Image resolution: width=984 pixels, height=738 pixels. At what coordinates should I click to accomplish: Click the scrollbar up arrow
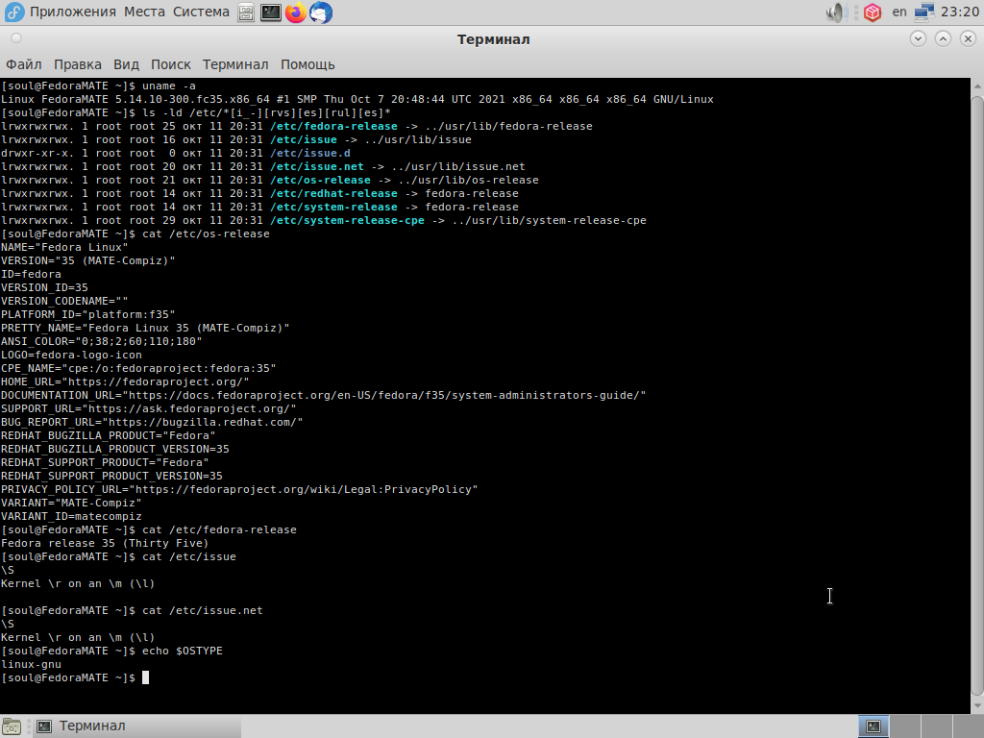[x=977, y=85]
